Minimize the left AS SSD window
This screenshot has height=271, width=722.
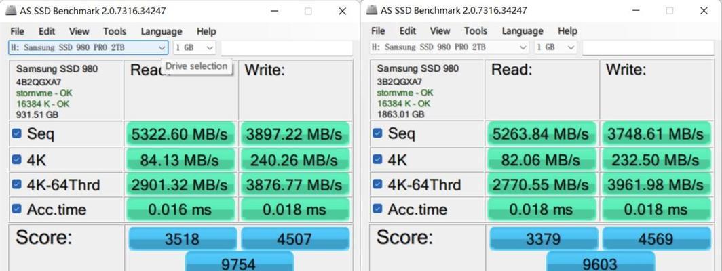tap(274, 11)
